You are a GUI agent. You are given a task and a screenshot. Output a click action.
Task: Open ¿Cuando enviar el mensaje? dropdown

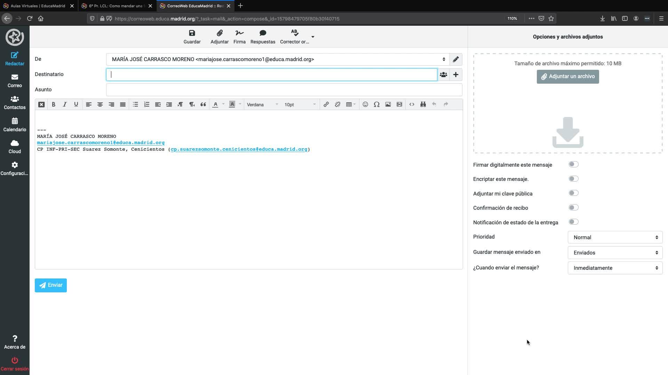point(615,268)
